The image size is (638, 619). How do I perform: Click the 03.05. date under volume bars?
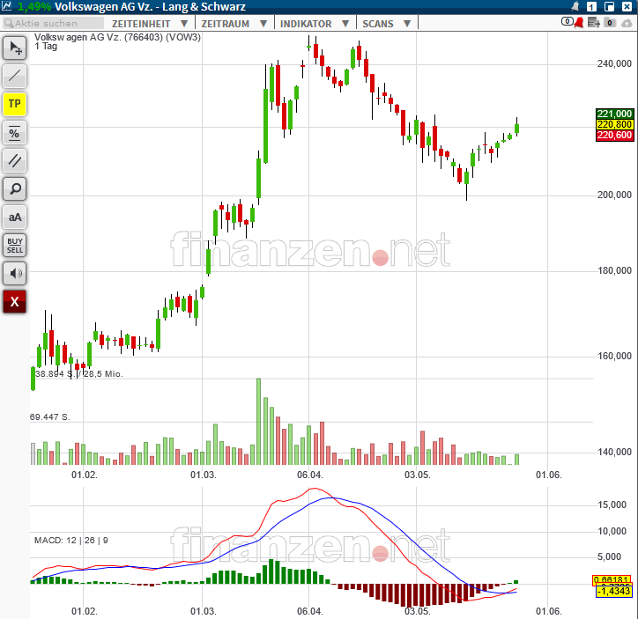(417, 475)
